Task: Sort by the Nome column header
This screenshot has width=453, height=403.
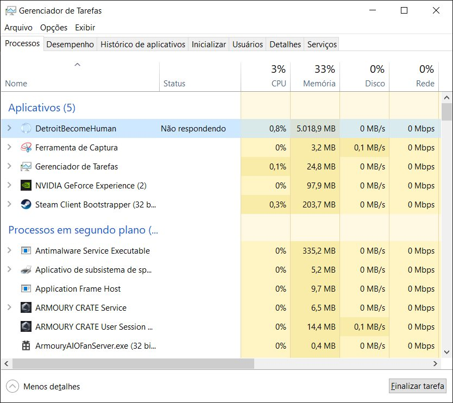Action: [80, 77]
